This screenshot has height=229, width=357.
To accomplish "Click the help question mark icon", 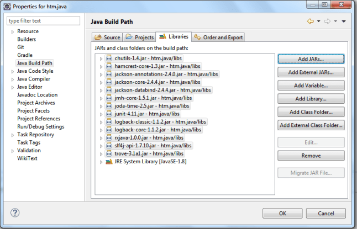I will coord(15,213).
